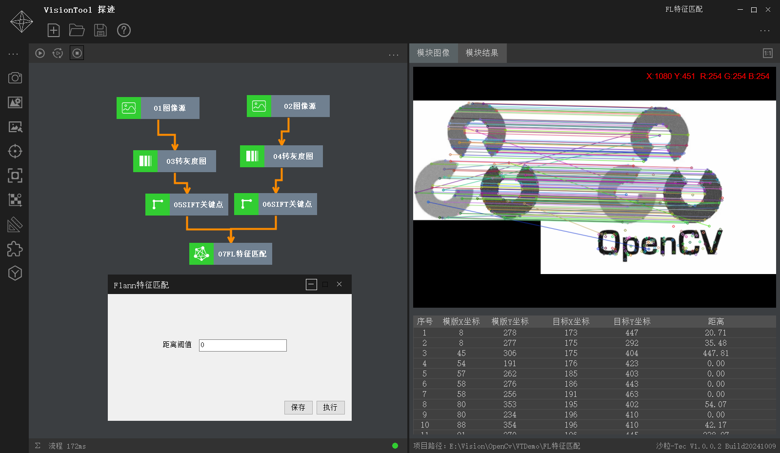Minimize the Flann特征匹配 dialog
This screenshot has width=780, height=453.
(311, 284)
